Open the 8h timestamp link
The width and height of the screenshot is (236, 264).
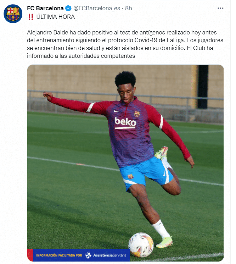[128, 8]
